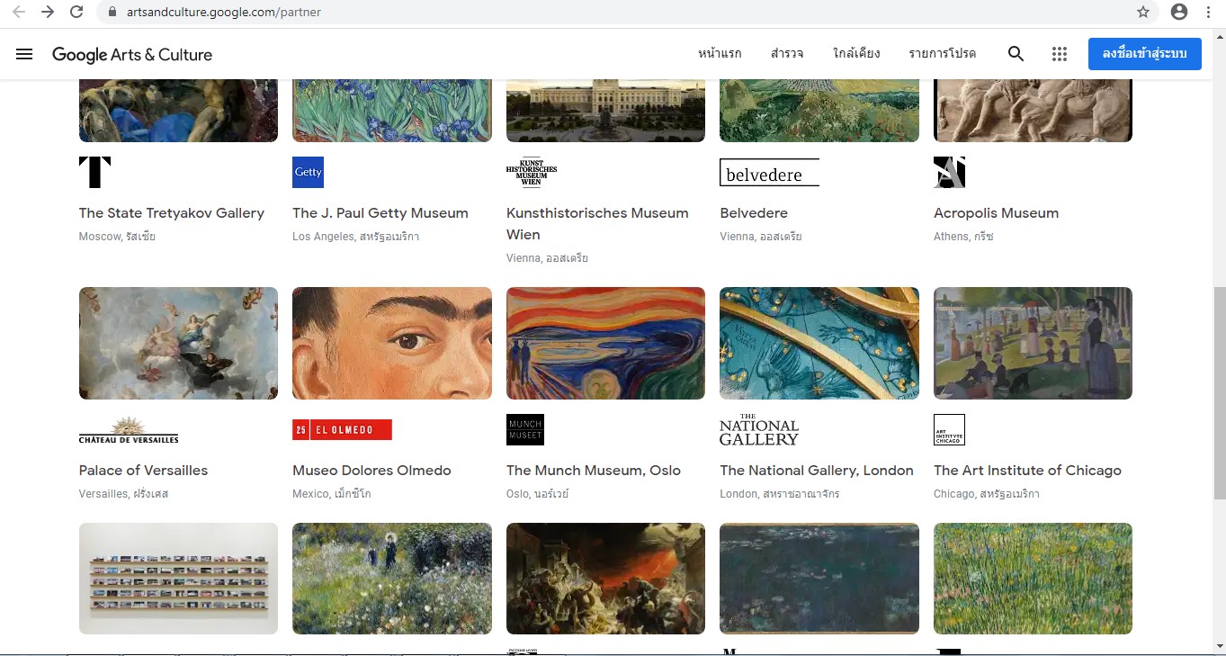Select the หน้าแรก navigation item

[720, 54]
